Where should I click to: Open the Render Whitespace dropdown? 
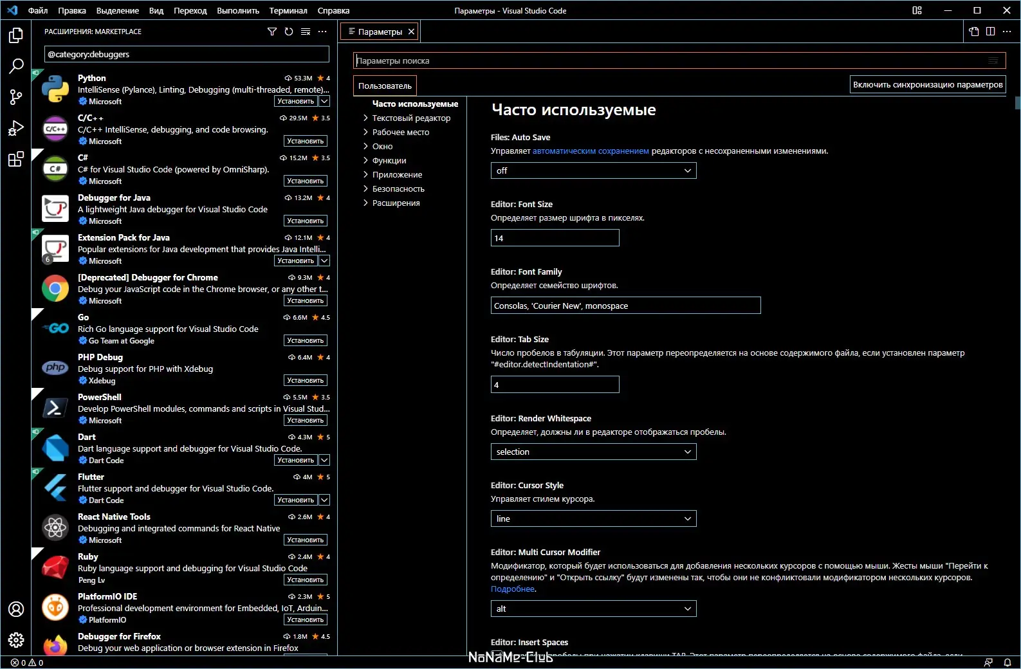coord(593,452)
